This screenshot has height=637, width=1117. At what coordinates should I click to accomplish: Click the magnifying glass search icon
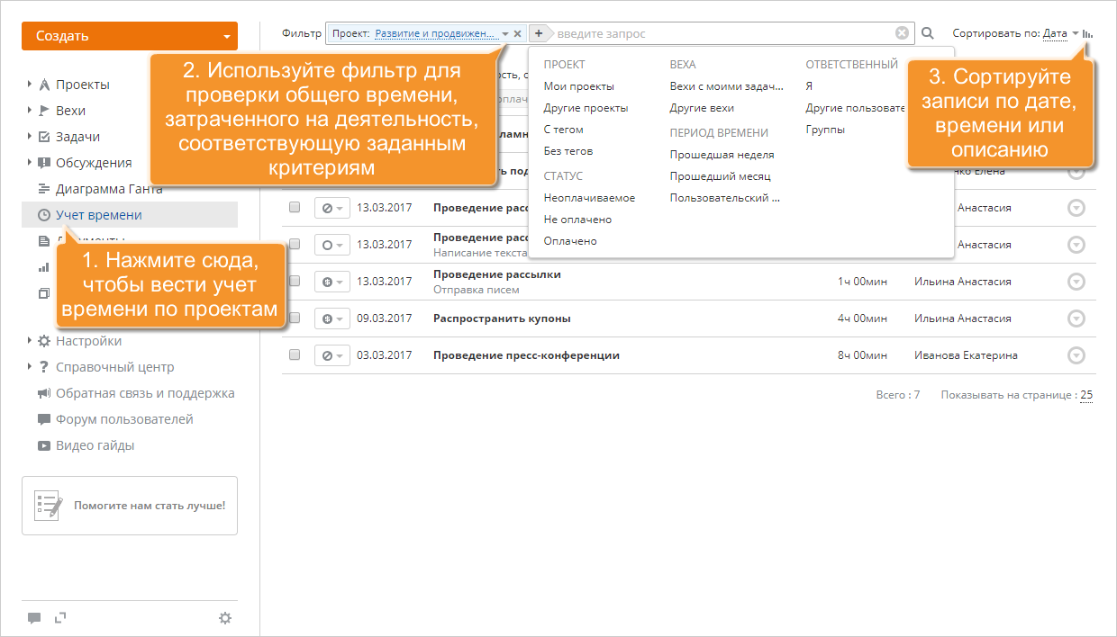928,34
